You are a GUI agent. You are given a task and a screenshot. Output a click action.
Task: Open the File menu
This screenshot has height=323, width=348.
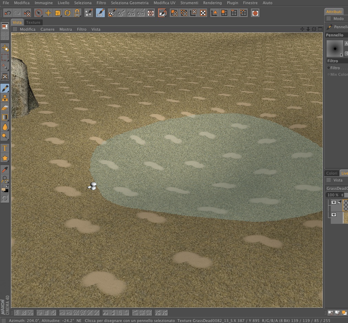(6, 3)
